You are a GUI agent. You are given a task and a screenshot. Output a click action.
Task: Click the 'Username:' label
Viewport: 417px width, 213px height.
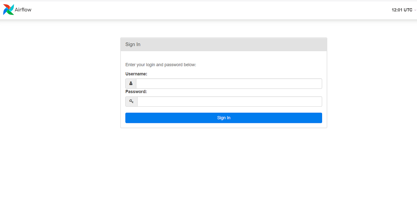tap(136, 74)
